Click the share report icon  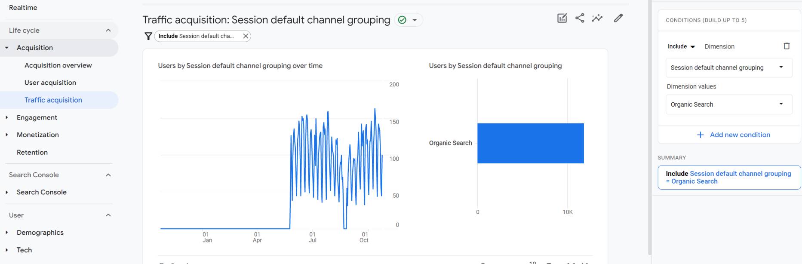click(x=580, y=18)
